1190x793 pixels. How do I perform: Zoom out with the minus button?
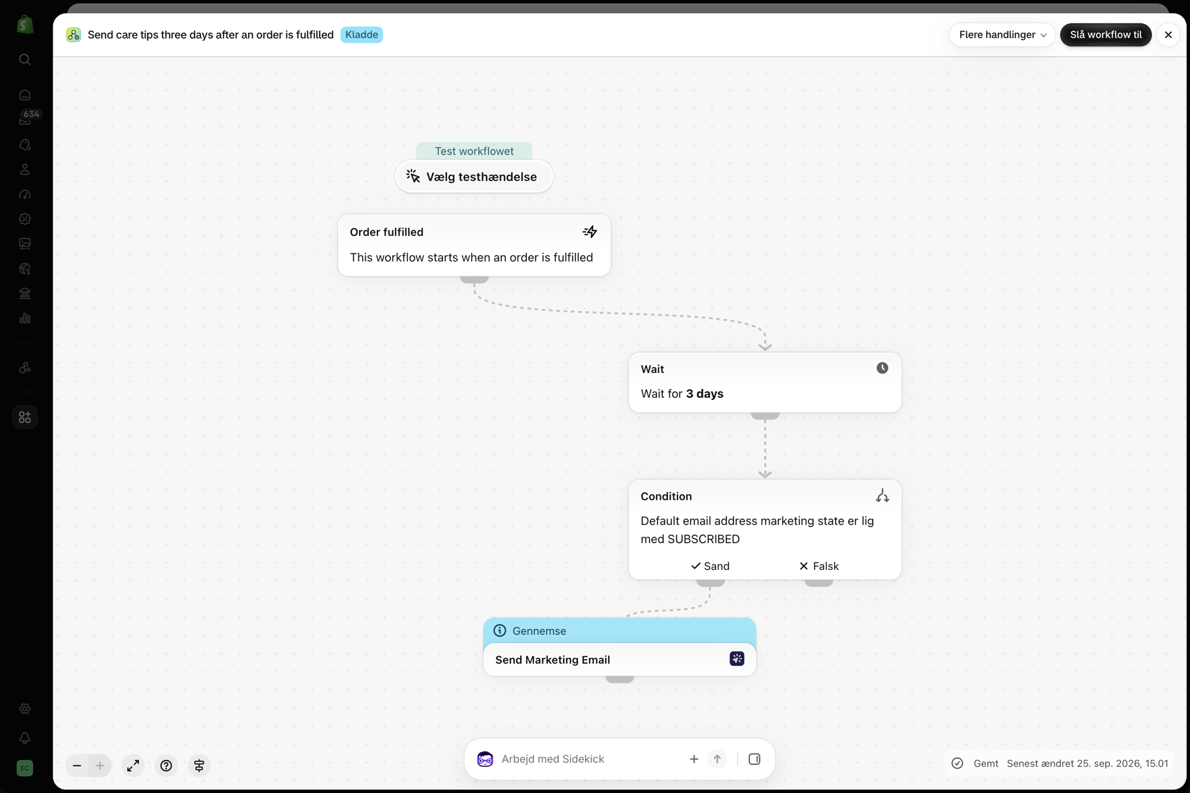coord(77,766)
